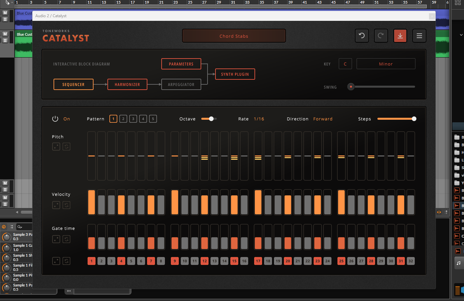This screenshot has height=301, width=464.
Task: Click the velocity bar for step 9
Action: 175,202
